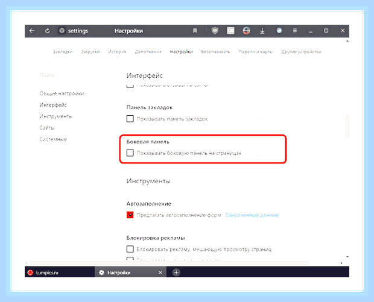Click the Панель закладок heading

coord(150,107)
